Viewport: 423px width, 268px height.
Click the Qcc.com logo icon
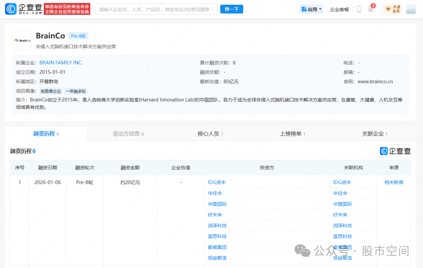click(x=11, y=9)
